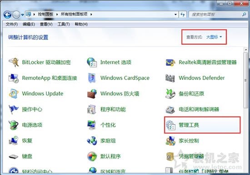Open recent pages arrow beside navigation buttons

pyautogui.click(x=22, y=15)
